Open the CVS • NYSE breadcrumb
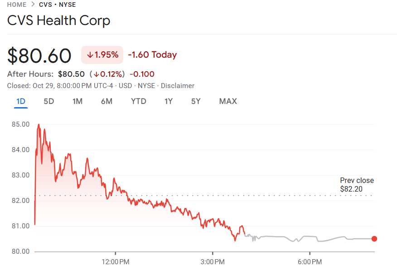Screen dimensions: 397x271 [x=57, y=5]
